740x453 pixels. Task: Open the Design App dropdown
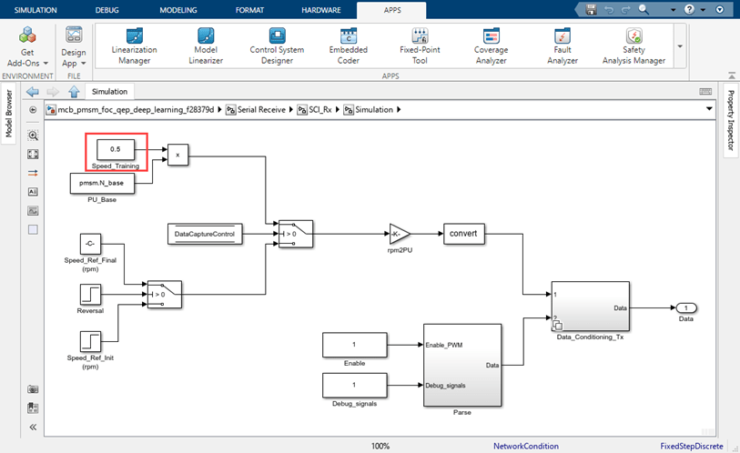[x=74, y=45]
